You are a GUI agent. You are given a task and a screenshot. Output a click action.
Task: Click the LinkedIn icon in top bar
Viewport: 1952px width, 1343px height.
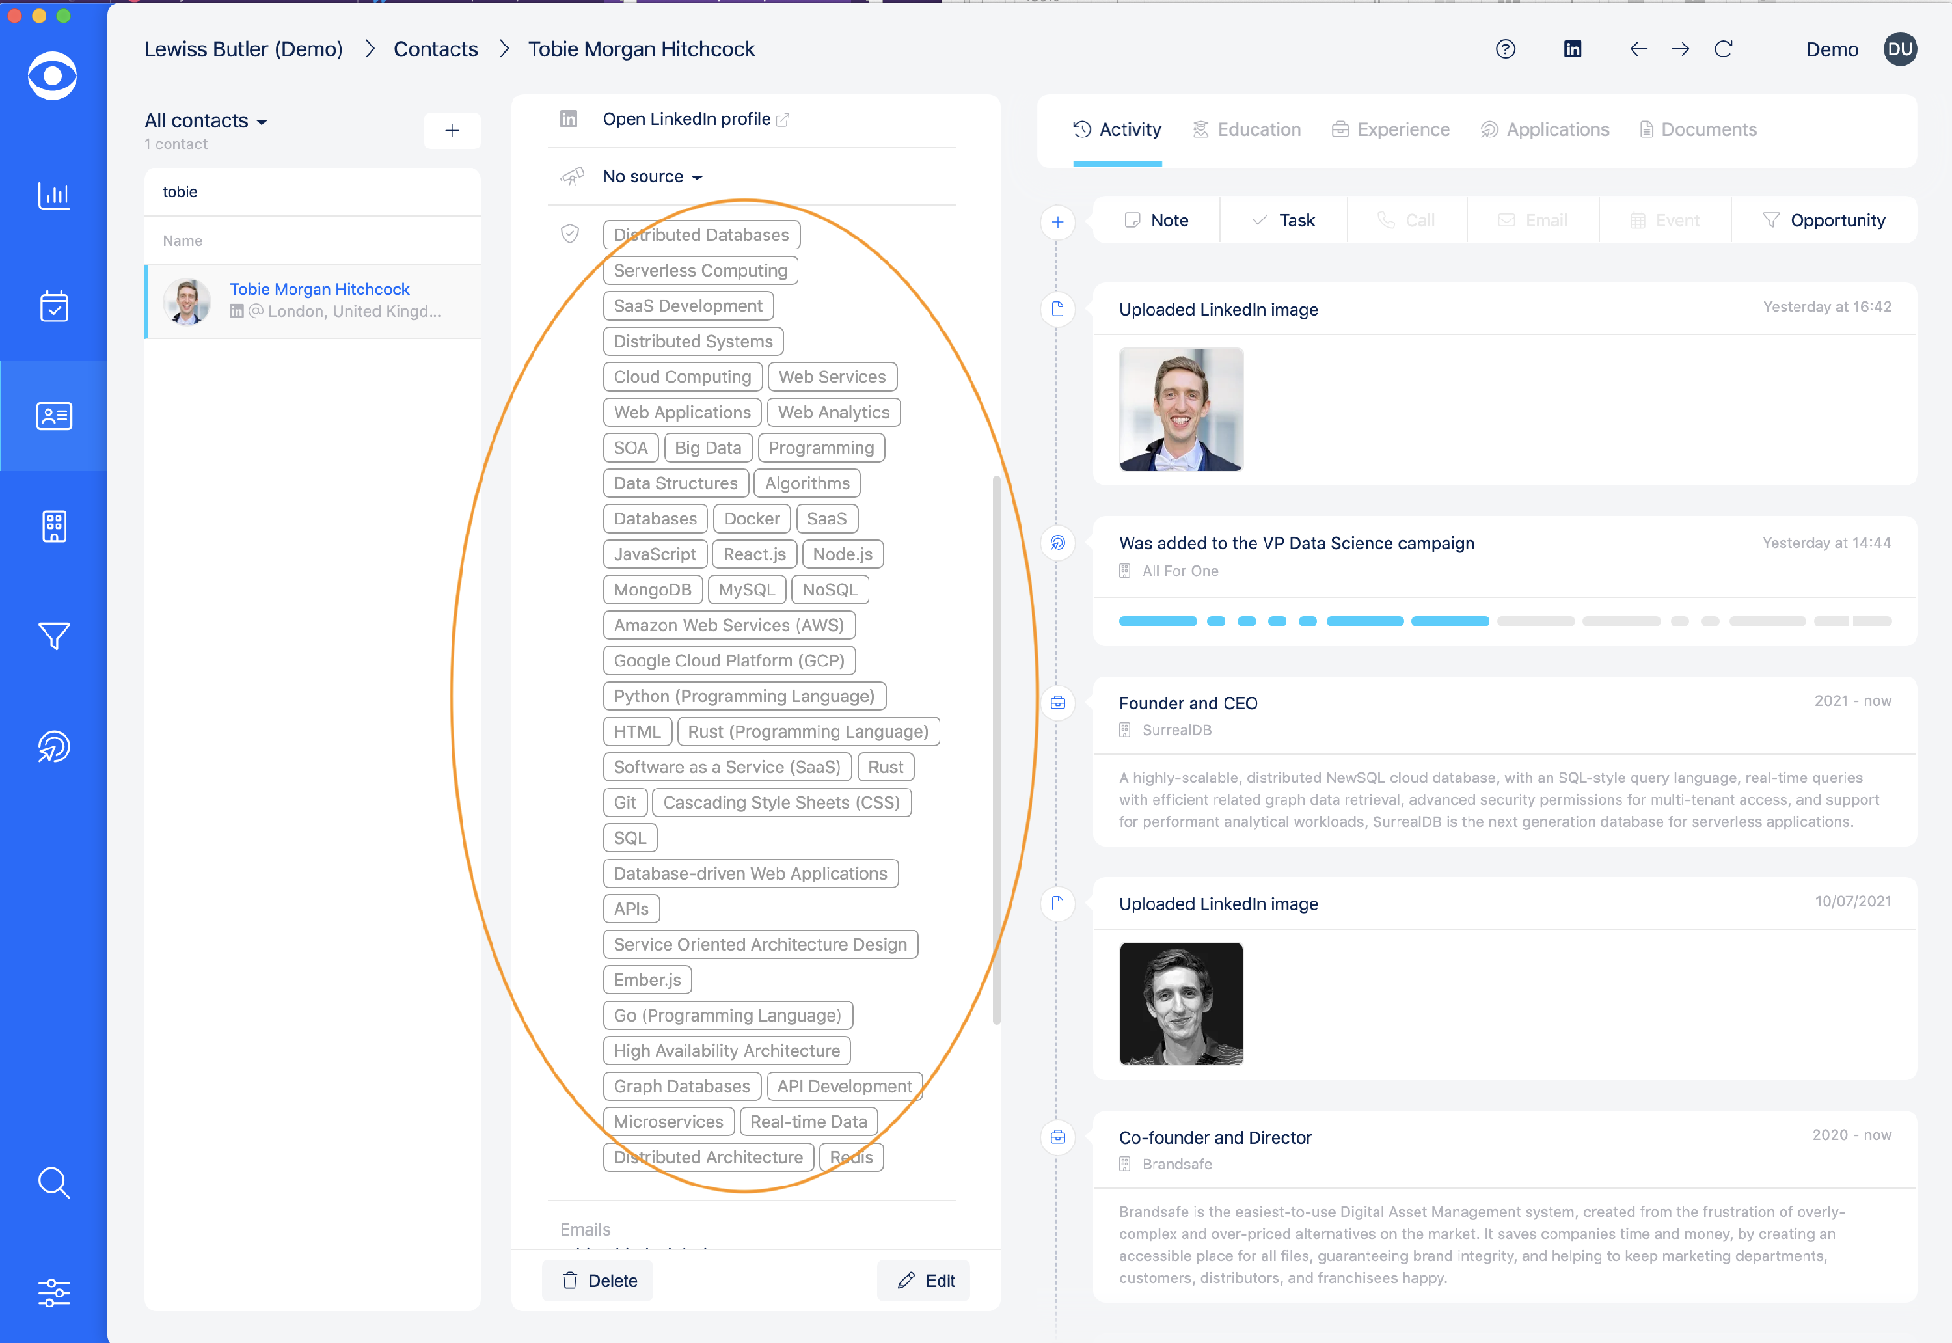1572,49
